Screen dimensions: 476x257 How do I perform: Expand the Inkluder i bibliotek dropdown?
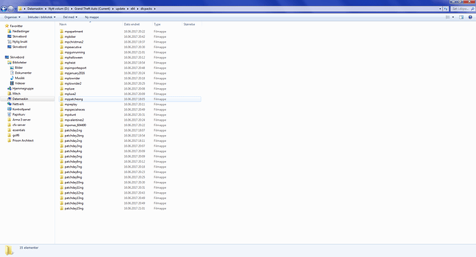pos(41,17)
